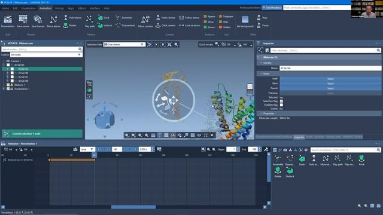This screenshot has height=215, width=383.
Task: Toggle the KCSA19C node checkbox
Action: click(12, 77)
